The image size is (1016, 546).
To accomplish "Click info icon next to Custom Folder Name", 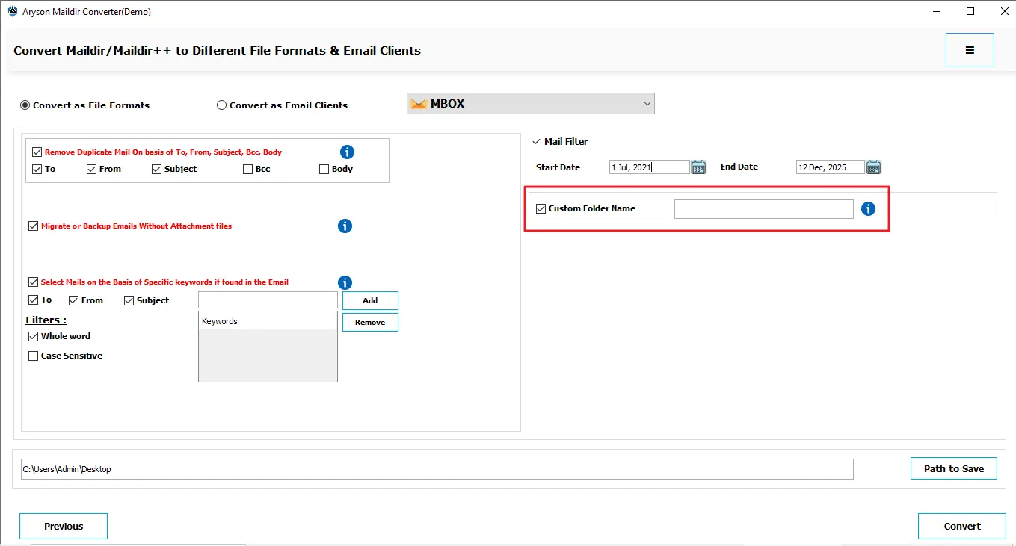I will pos(868,209).
